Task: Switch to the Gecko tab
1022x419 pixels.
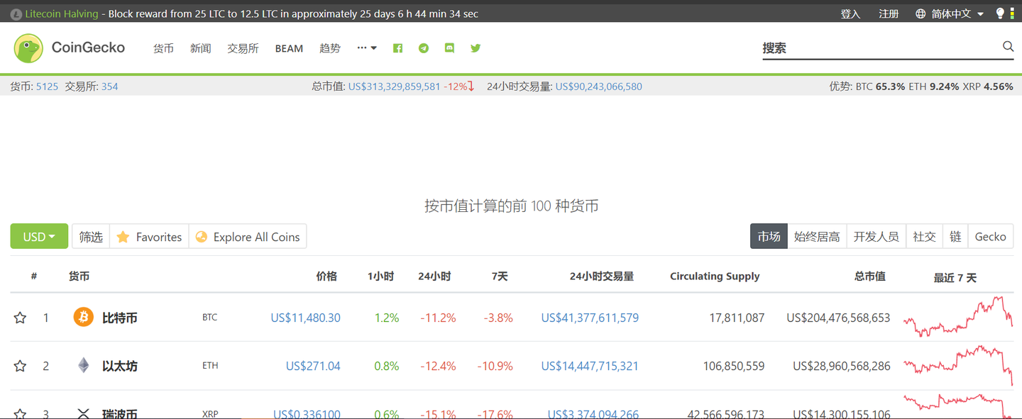Action: 990,237
